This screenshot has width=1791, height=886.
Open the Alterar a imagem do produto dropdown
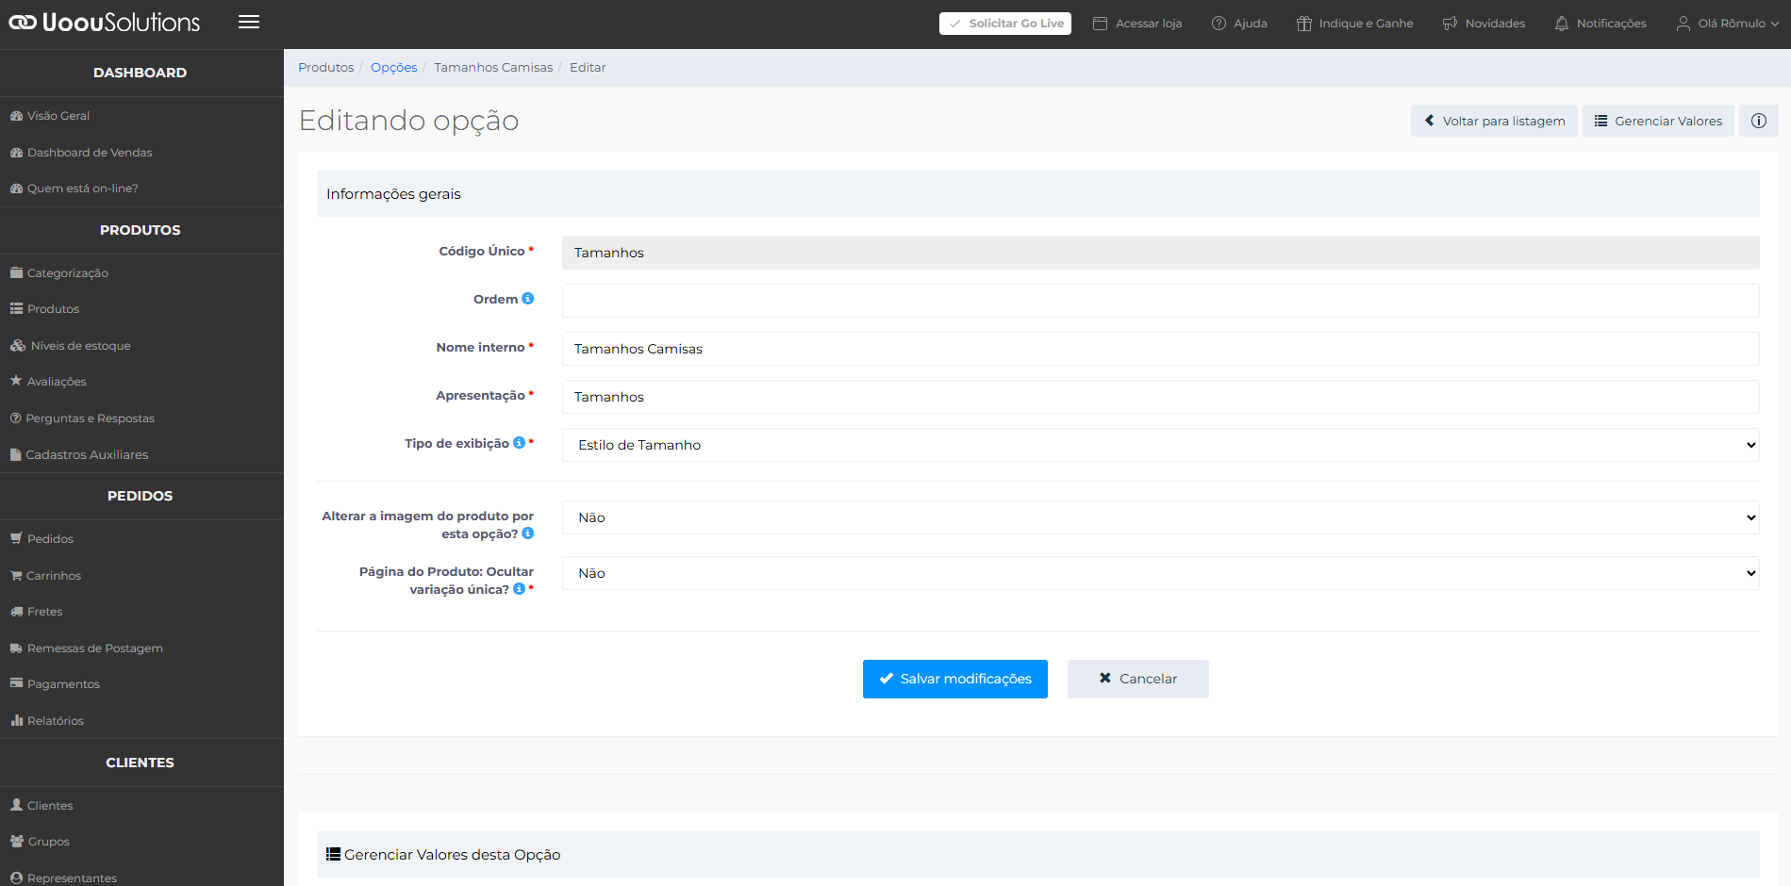click(1160, 517)
